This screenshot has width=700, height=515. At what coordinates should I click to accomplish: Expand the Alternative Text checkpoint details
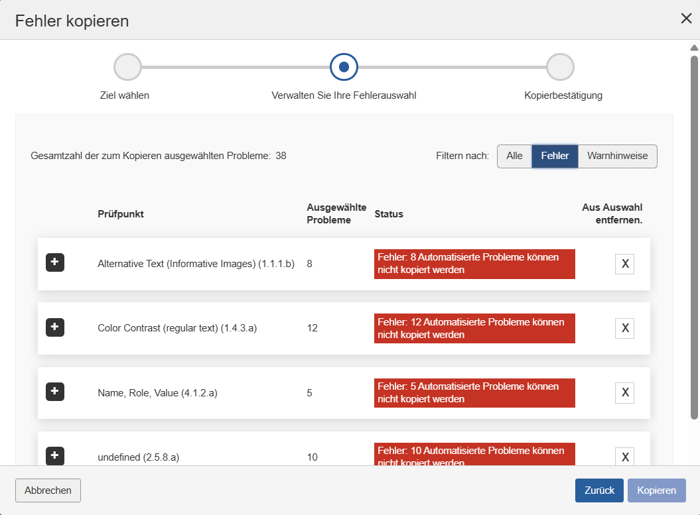54,262
